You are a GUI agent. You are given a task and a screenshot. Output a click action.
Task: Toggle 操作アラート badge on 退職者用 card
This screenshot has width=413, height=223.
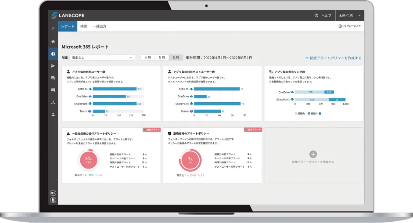[x=253, y=129]
